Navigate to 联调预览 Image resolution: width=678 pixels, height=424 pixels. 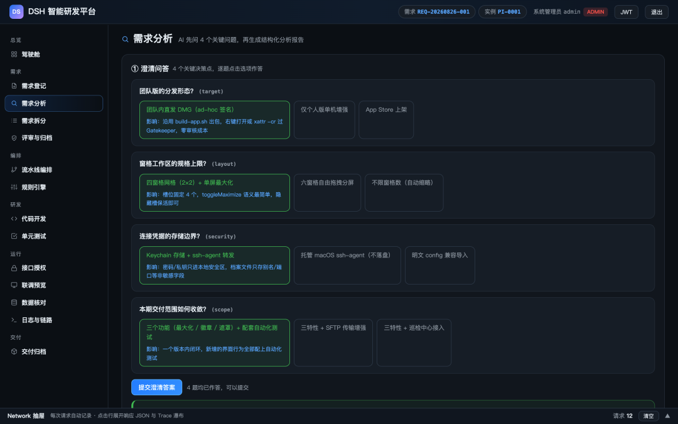pyautogui.click(x=53, y=285)
